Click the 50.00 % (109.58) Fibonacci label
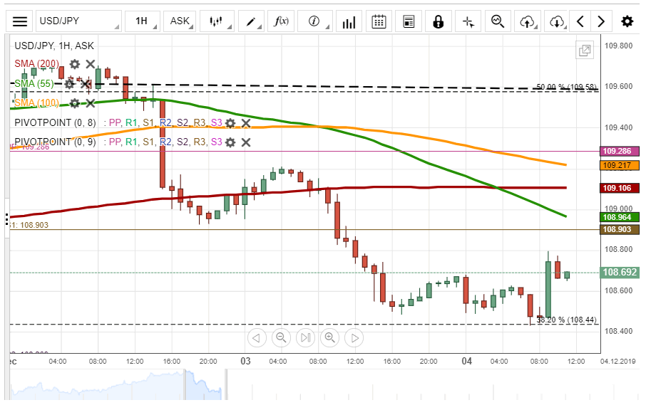 566,87
